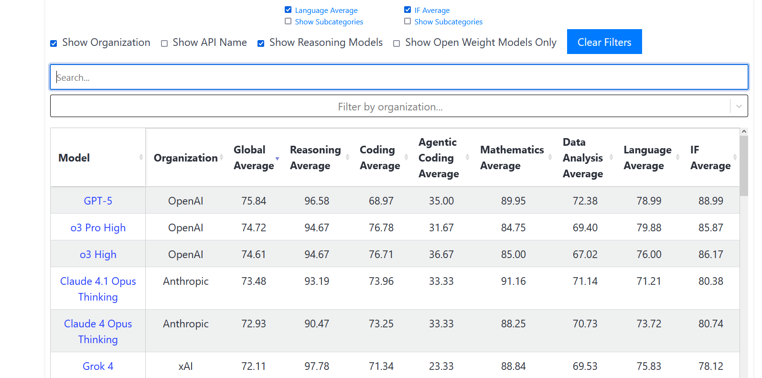Focus the Search input field

pos(399,77)
